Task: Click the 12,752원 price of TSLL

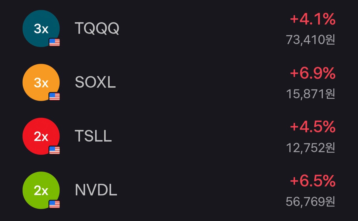Action: 310,148
